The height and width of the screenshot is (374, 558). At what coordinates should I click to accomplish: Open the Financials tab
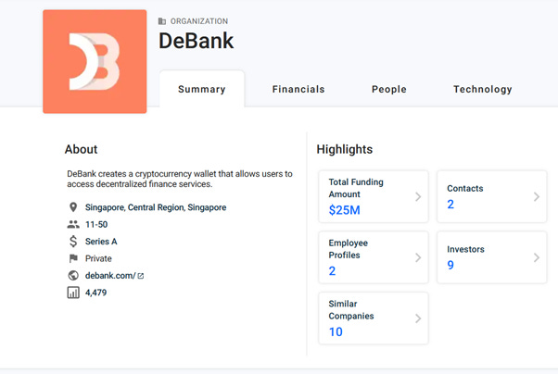(x=298, y=89)
